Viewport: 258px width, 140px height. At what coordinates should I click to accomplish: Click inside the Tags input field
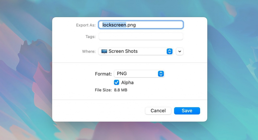click(141, 37)
